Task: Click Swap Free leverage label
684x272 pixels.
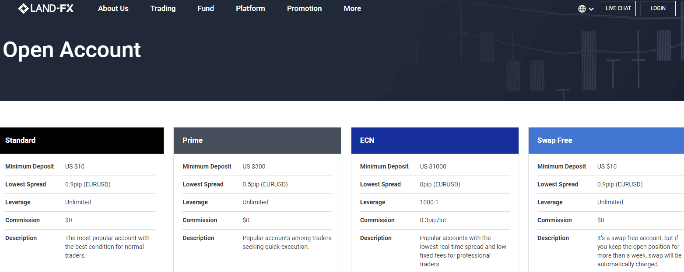Action: tap(550, 202)
